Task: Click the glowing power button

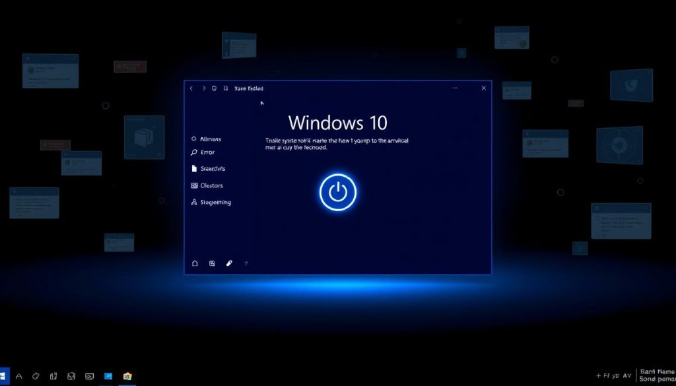Action: (x=337, y=192)
